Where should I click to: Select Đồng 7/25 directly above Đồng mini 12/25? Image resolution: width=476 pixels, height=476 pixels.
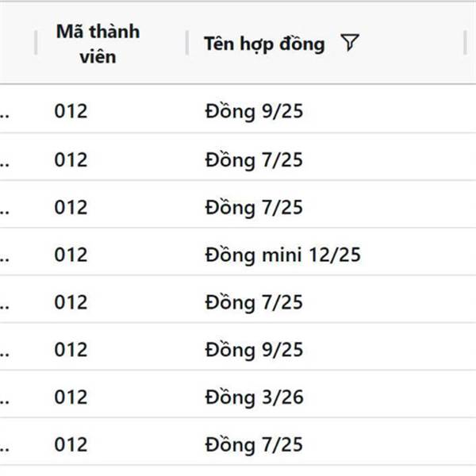pos(254,207)
